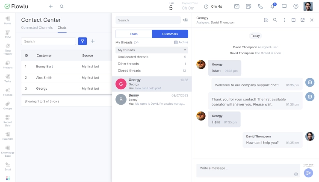Open Calendar from the sidebar

tap(8, 136)
